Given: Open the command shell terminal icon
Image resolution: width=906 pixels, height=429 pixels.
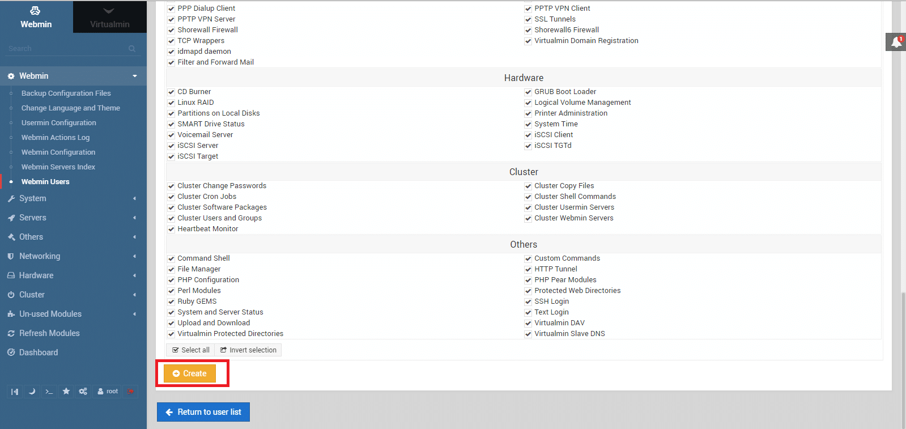Looking at the screenshot, I should (49, 392).
